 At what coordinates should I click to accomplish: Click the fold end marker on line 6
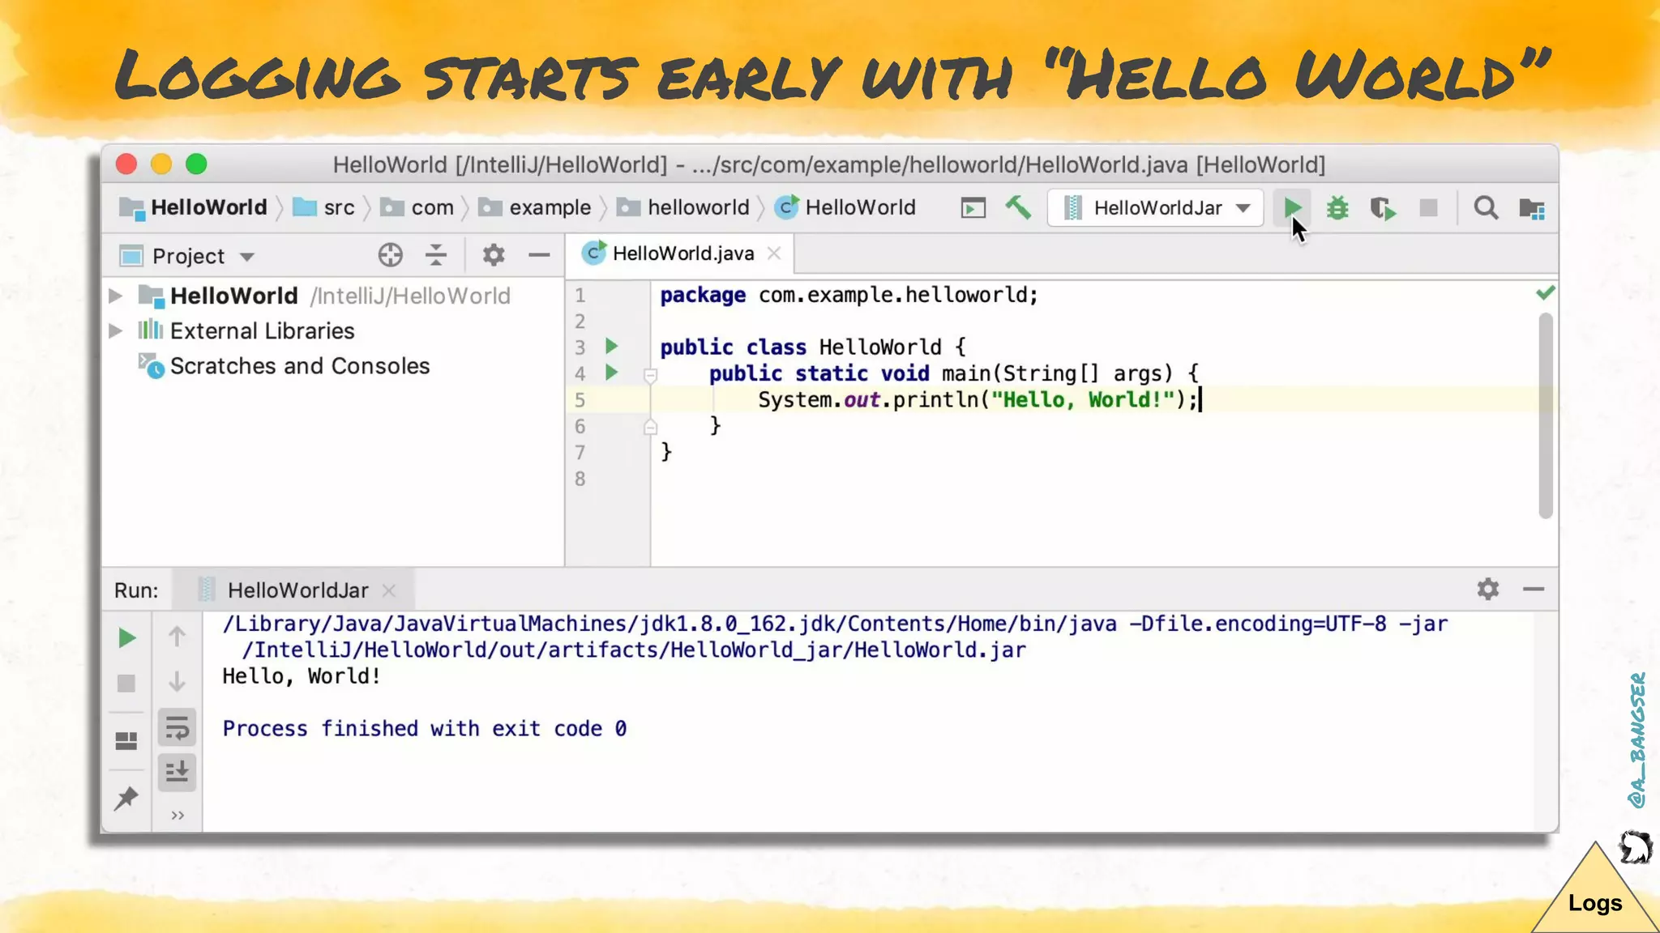650,427
